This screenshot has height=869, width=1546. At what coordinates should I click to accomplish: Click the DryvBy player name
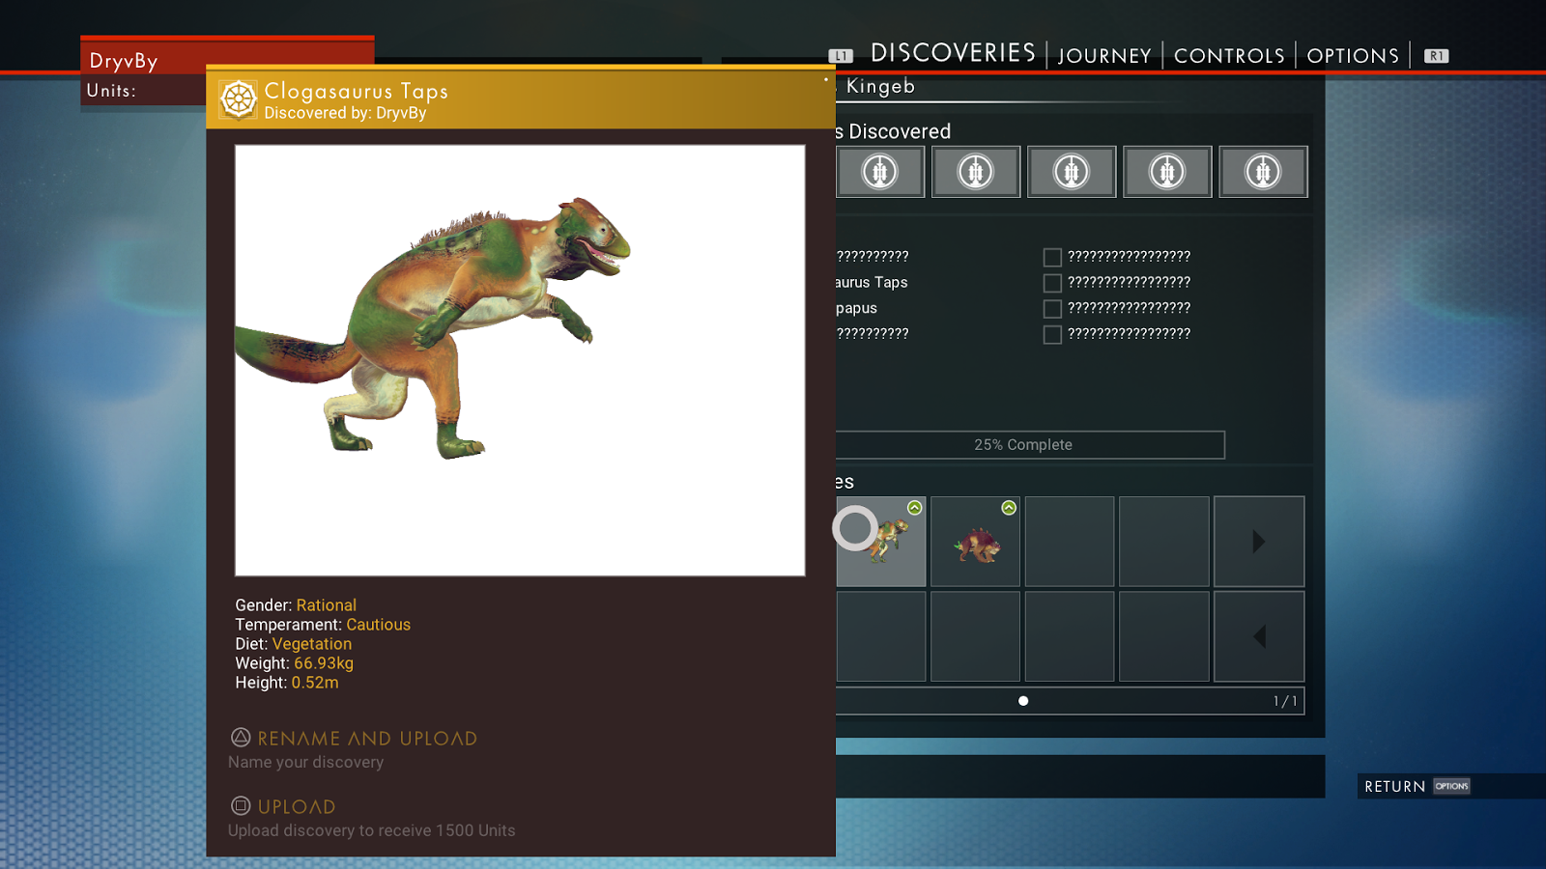[x=124, y=61]
